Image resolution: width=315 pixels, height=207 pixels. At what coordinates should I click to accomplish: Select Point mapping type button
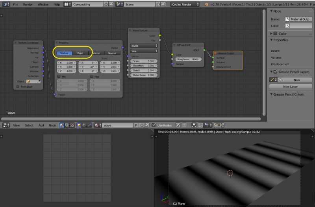[x=80, y=53]
